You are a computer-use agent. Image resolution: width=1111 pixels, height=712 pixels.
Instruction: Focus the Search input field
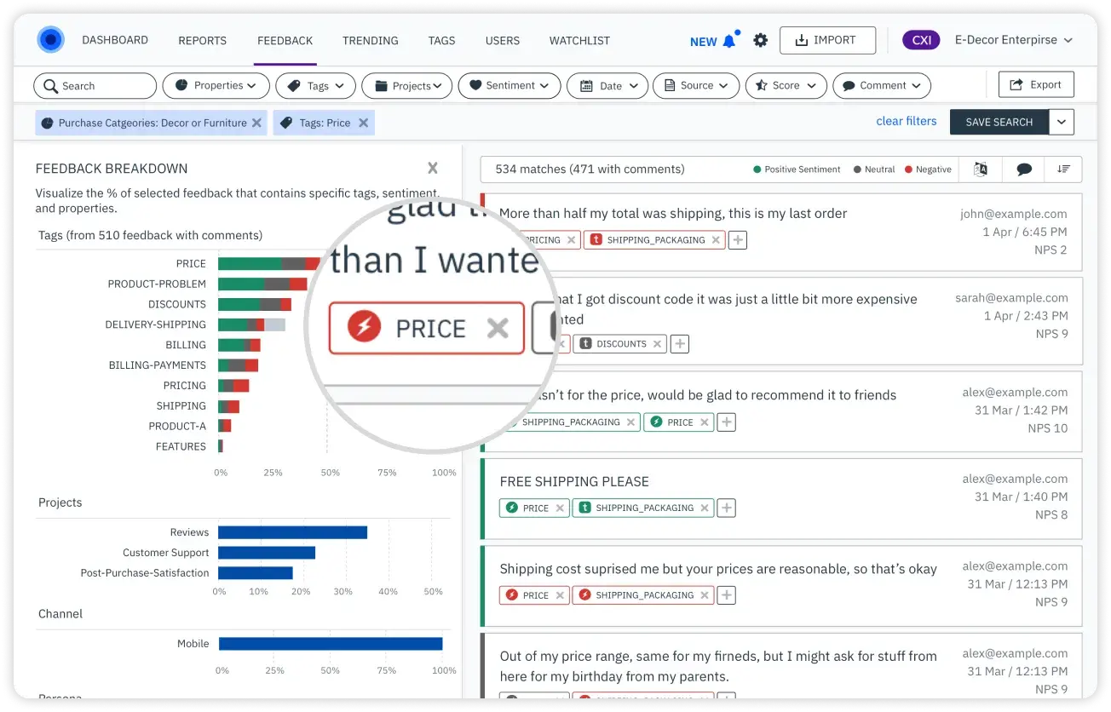pyautogui.click(x=95, y=86)
